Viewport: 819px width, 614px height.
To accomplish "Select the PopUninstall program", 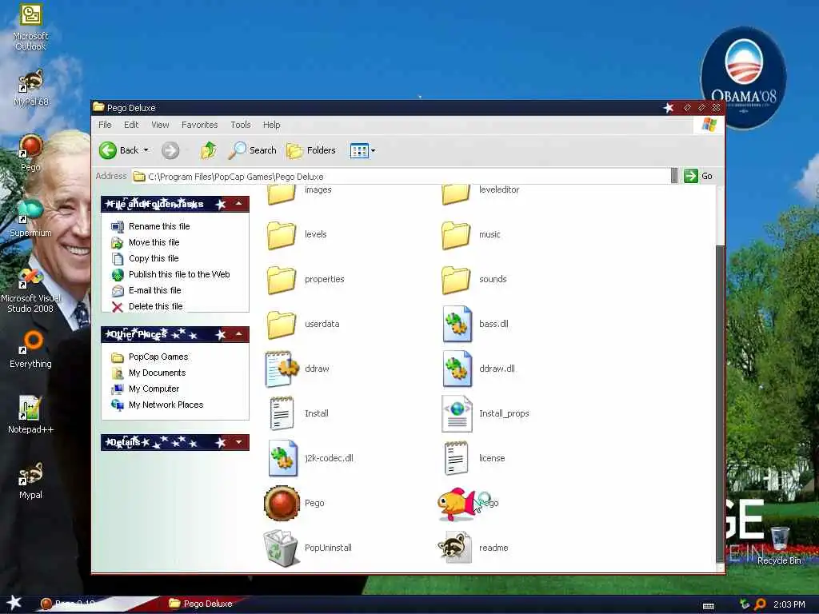I will 308,548.
